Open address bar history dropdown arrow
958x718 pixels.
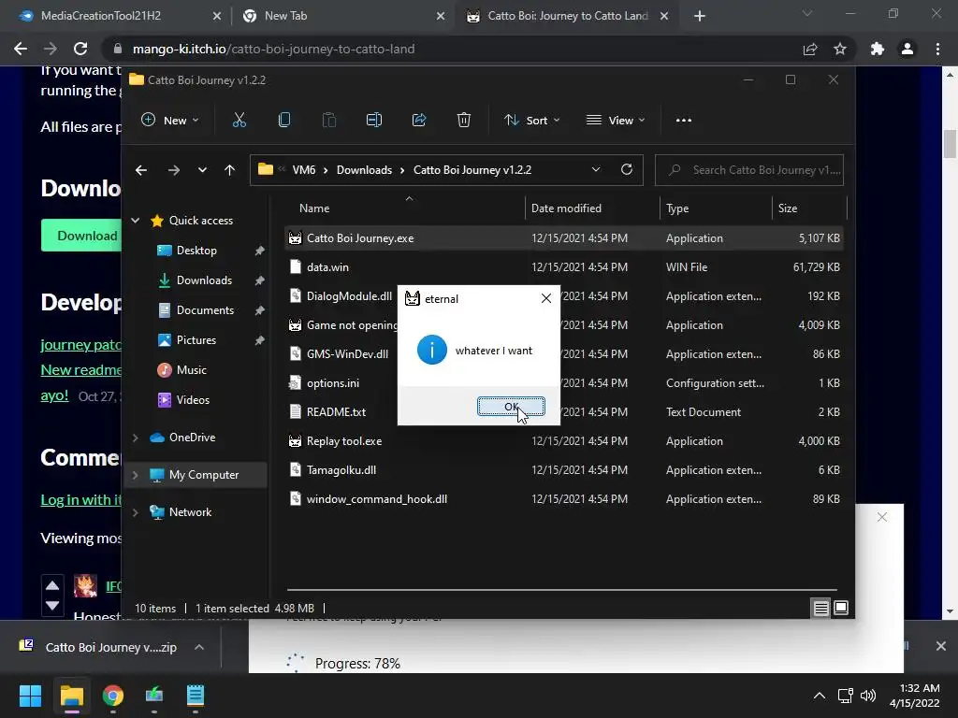pyautogui.click(x=596, y=170)
